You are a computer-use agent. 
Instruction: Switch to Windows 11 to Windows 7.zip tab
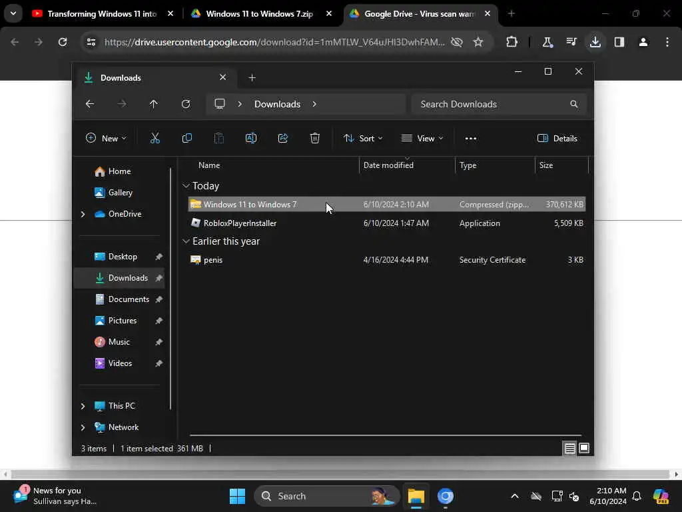[260, 14]
